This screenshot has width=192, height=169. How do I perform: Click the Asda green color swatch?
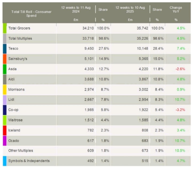click(5, 69)
